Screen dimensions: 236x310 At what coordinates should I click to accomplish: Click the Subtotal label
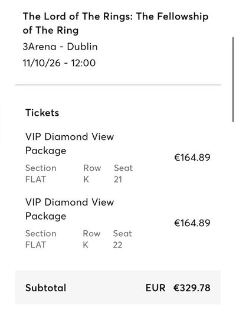[45, 288]
